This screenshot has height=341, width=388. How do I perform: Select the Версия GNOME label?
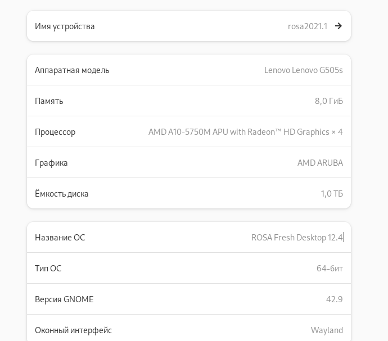[x=64, y=299]
